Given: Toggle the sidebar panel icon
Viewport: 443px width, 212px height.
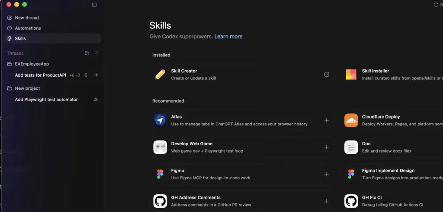Looking at the screenshot, I should point(94,5).
